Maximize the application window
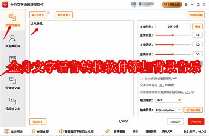The image size is (209, 136). click(198, 5)
